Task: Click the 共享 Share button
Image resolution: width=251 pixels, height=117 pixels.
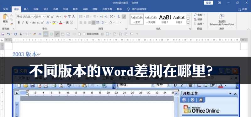Action: pyautogui.click(x=243, y=9)
